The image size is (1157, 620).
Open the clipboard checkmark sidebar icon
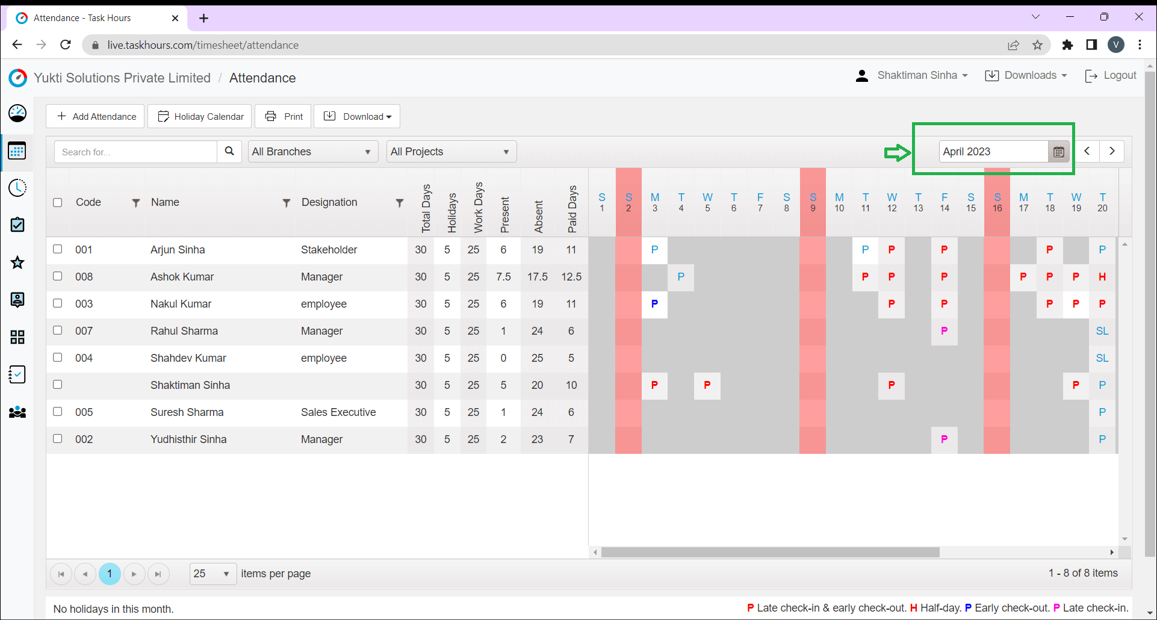[x=17, y=225]
